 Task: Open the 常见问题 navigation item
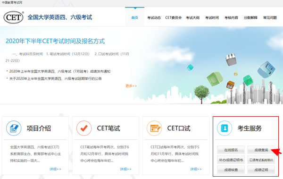click(270, 17)
